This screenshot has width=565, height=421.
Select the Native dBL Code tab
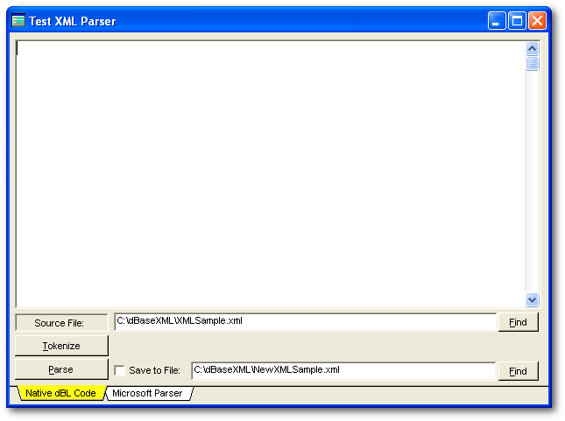pos(60,394)
